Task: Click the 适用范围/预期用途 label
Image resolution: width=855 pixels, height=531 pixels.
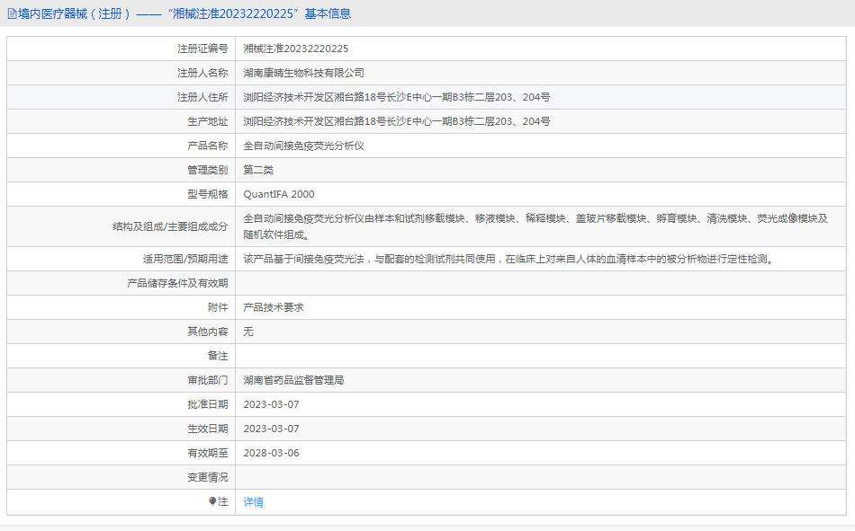Action: point(185,260)
